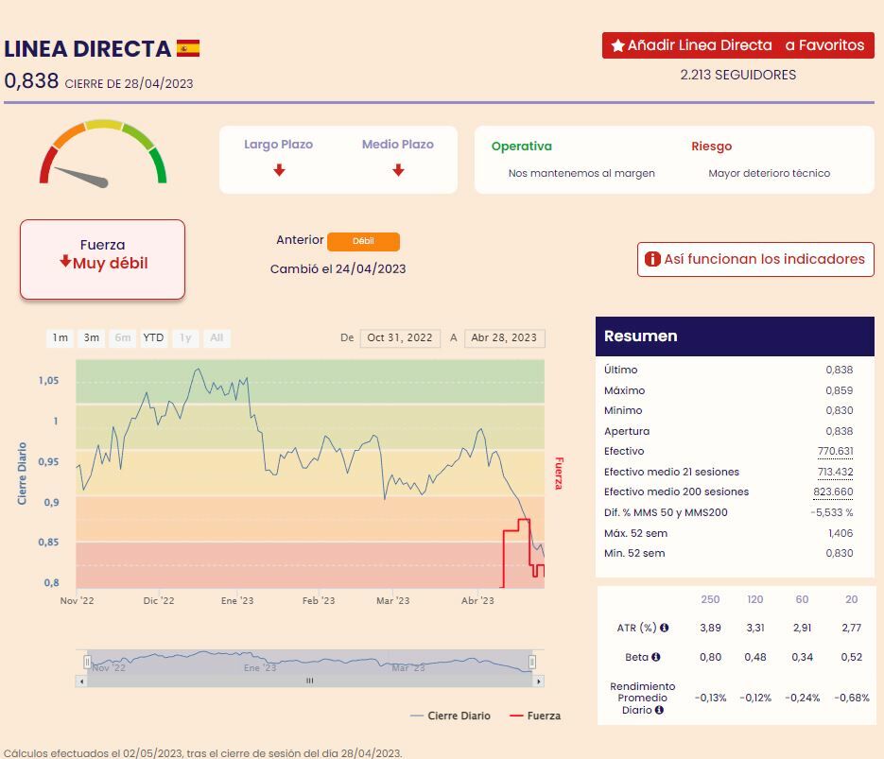Click the orange Débil badge
Screen dimensions: 884x759
click(x=363, y=241)
